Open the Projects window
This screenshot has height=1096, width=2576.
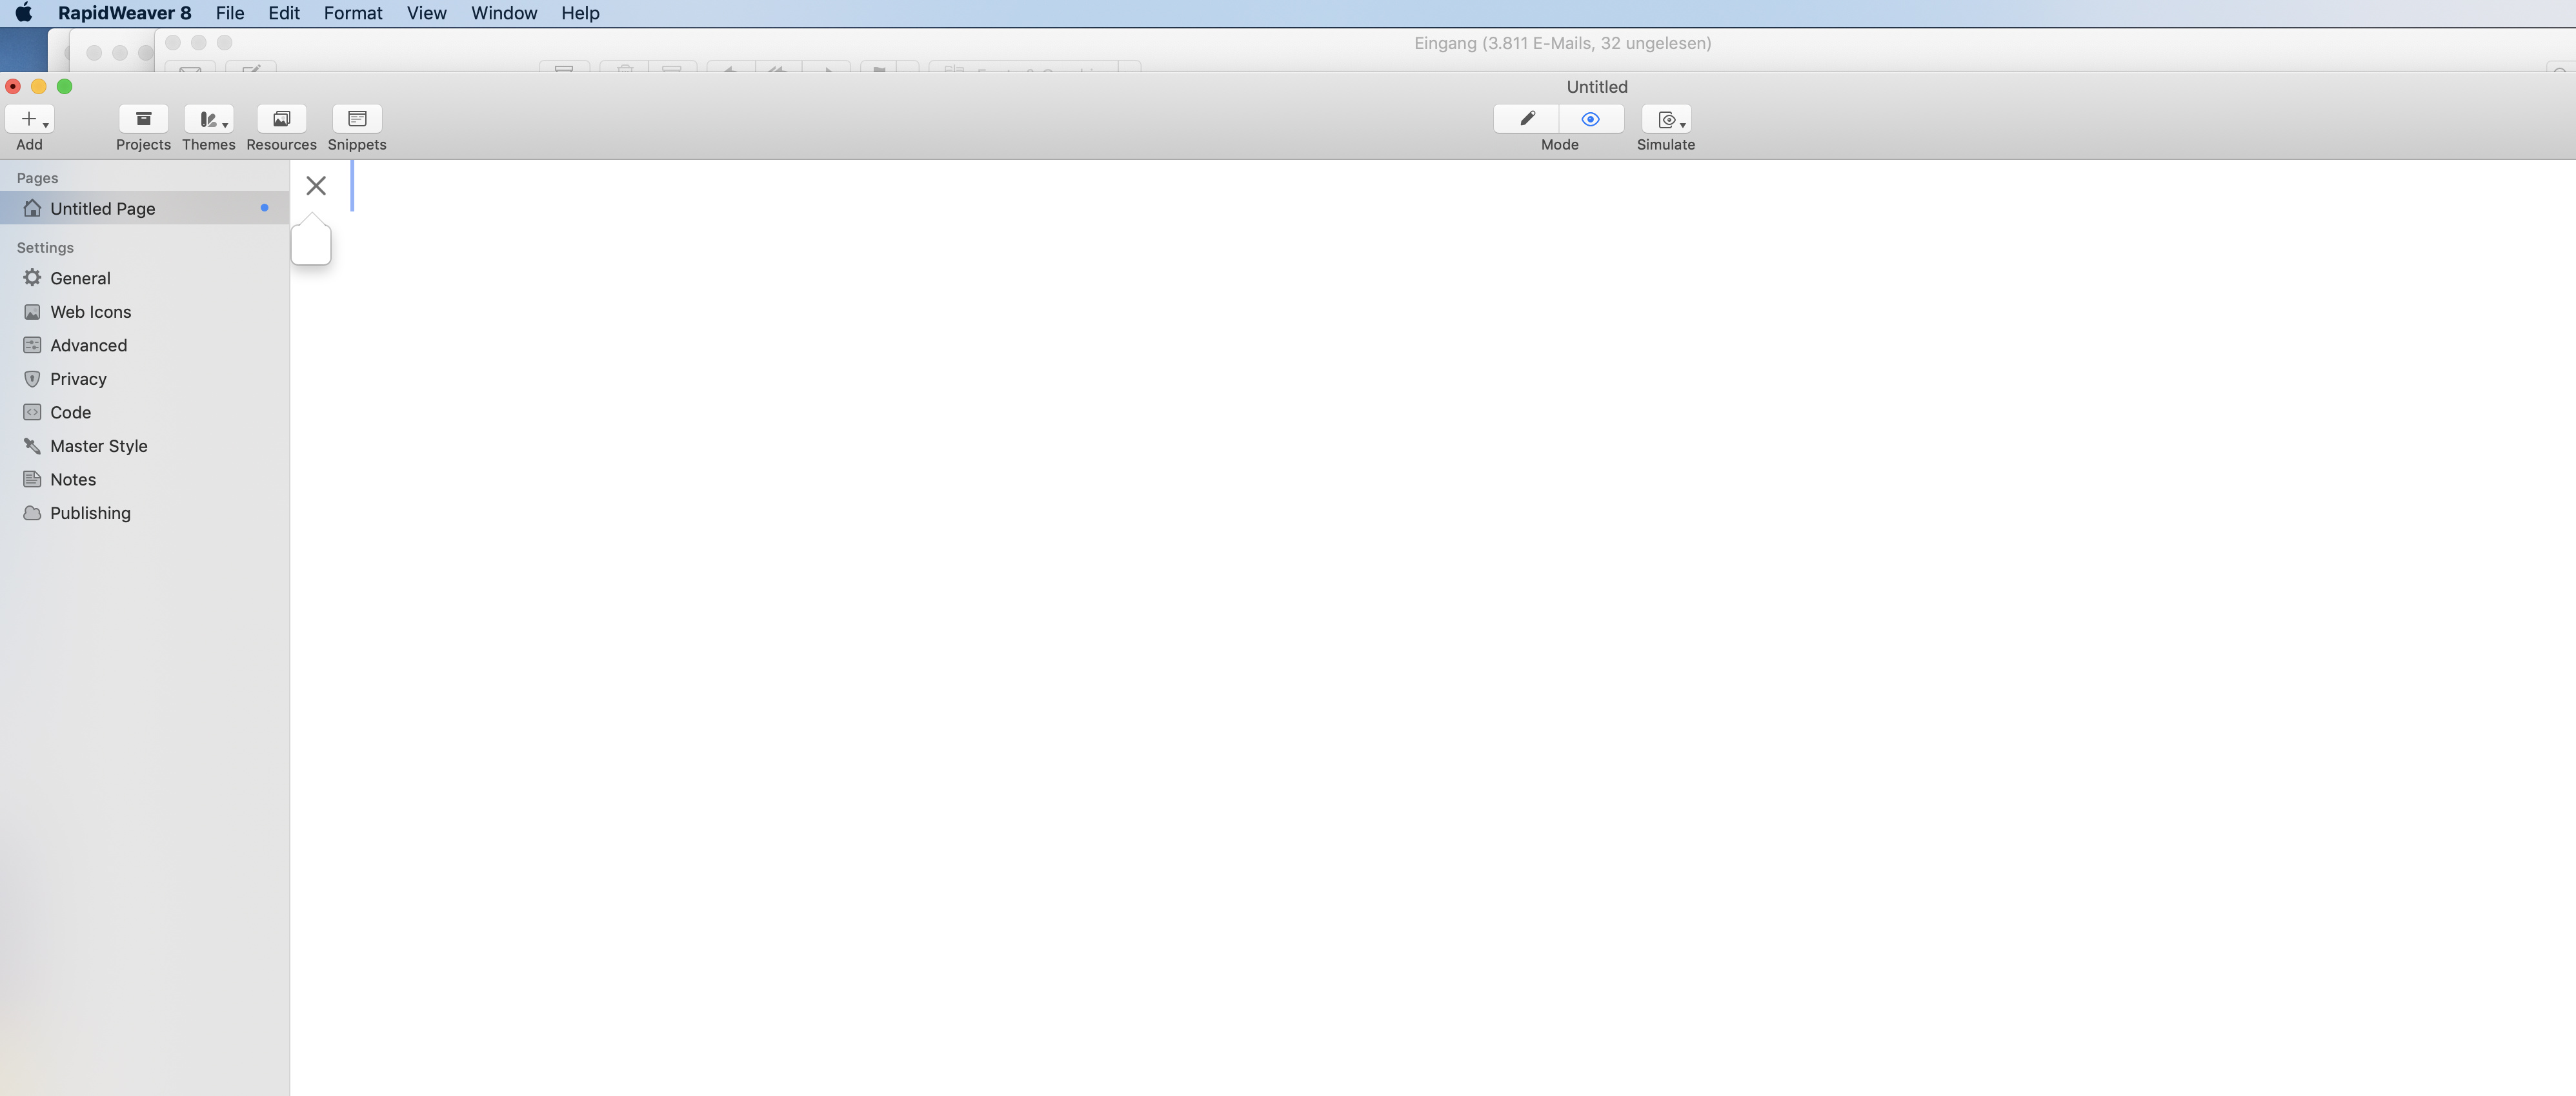coord(143,119)
